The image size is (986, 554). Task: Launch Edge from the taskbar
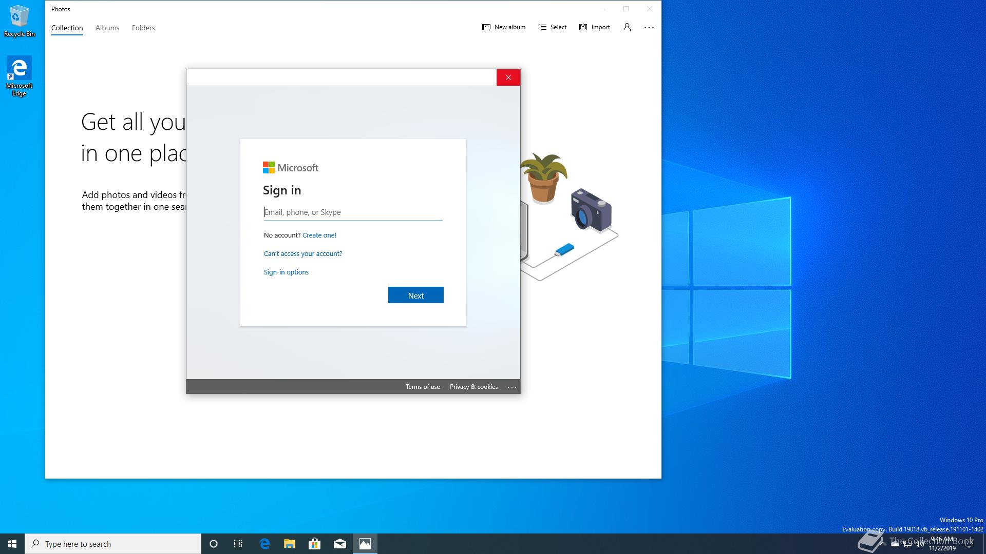264,544
